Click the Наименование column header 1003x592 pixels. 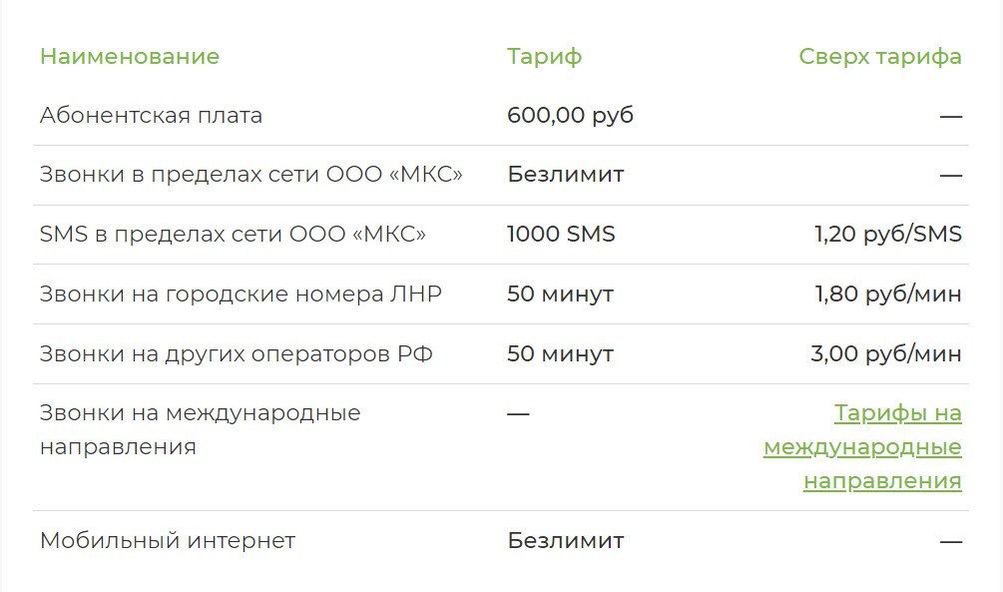[130, 56]
